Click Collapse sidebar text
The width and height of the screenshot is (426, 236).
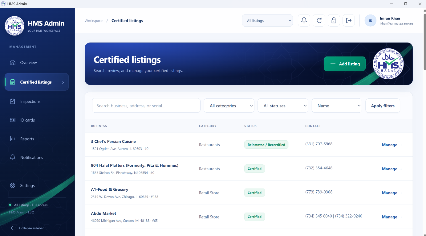(x=31, y=228)
